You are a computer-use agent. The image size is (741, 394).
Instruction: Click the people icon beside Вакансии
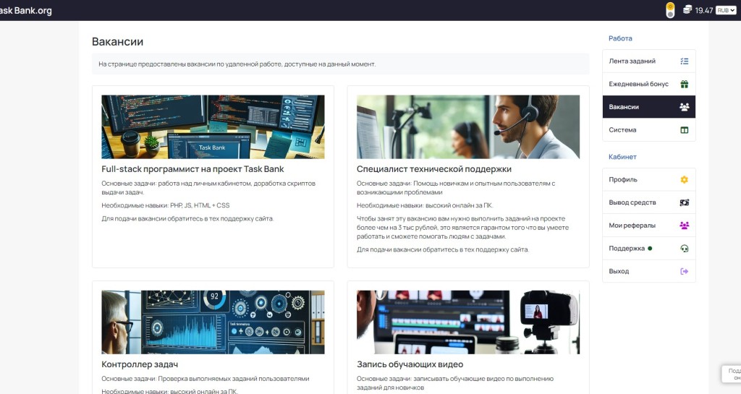coord(684,107)
